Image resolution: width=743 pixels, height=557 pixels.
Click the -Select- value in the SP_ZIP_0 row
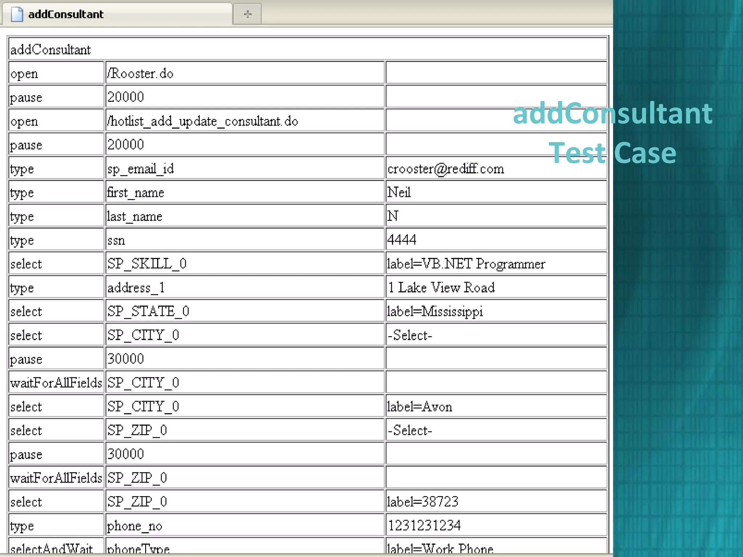496,430
